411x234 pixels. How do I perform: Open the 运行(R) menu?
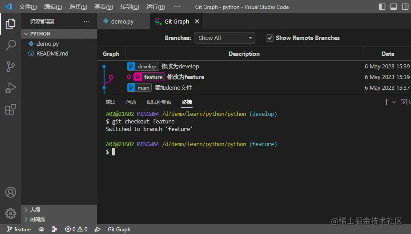155,7
